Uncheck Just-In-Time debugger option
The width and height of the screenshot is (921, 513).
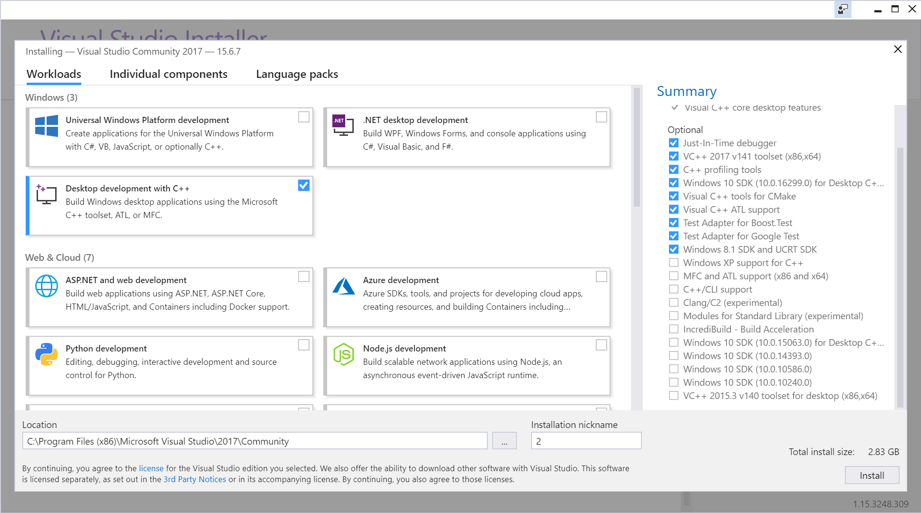point(673,143)
